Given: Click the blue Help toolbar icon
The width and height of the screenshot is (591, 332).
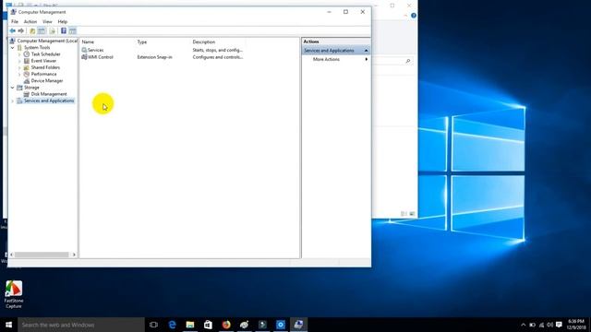Looking at the screenshot, I should 64,30.
